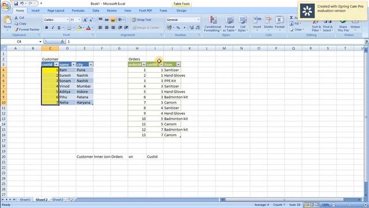This screenshot has height=208, width=369.
Task: Switch to the Sheet3 tab
Action: coord(58,200)
